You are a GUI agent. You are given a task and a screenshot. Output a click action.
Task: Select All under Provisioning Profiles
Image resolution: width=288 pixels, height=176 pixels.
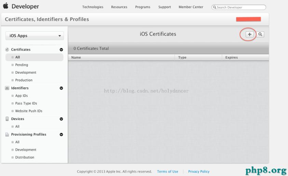(x=17, y=142)
